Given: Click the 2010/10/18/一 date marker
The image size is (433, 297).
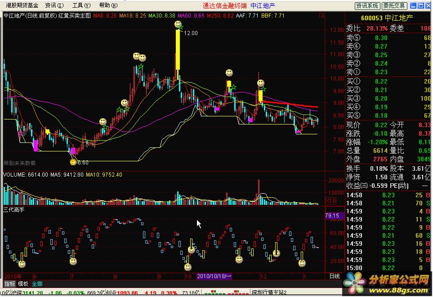Looking at the screenshot, I should coord(214,276).
